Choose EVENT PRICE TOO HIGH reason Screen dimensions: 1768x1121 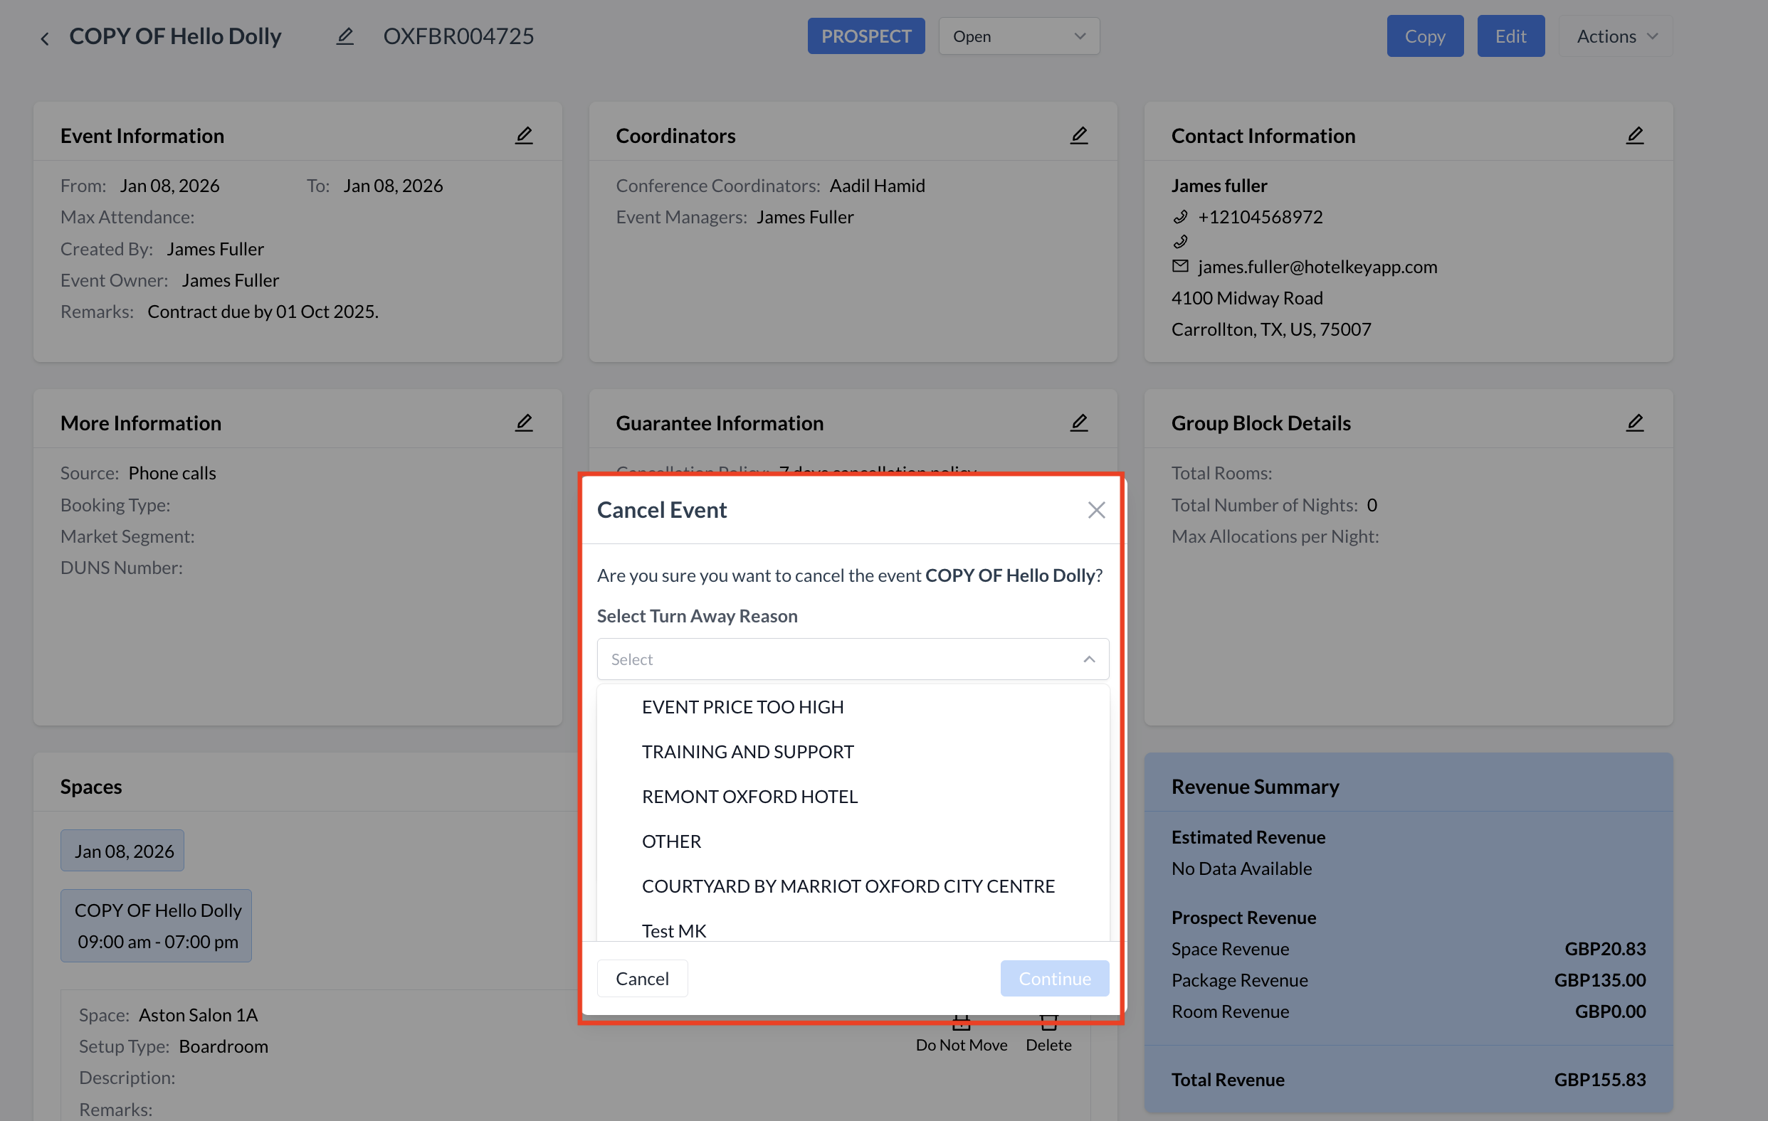(x=742, y=706)
